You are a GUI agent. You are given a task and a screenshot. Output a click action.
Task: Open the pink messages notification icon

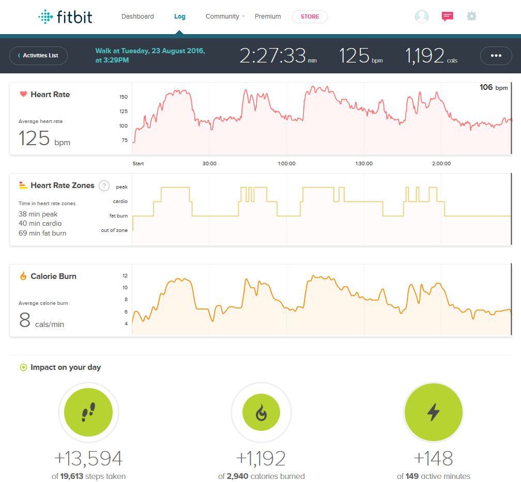(x=448, y=17)
